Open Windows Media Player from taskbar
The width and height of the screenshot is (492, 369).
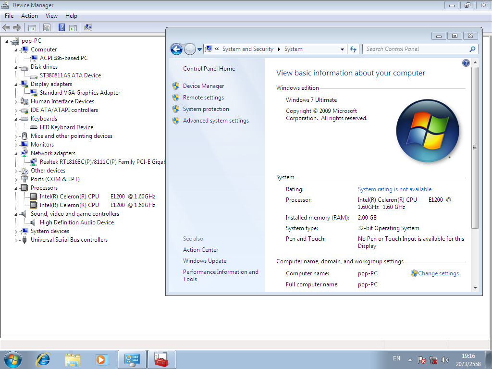click(102, 359)
